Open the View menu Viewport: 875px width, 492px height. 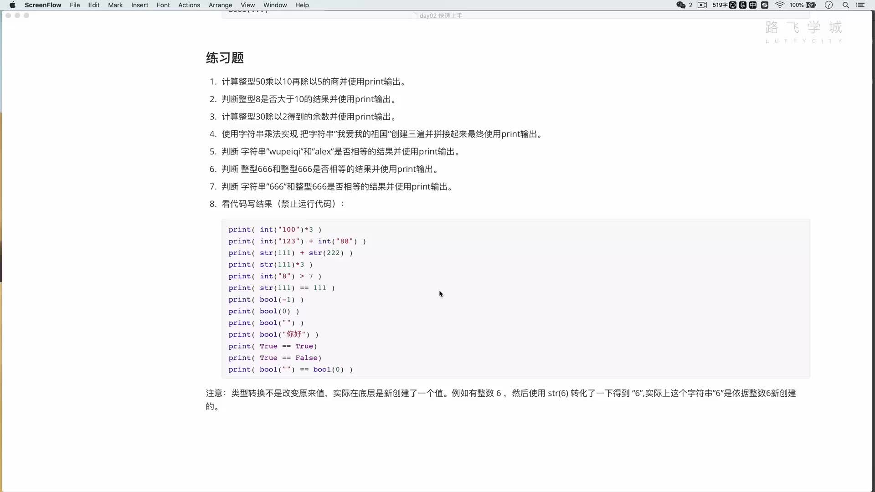pos(247,5)
